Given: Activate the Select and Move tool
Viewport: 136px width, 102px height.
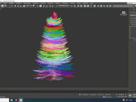Looking at the screenshot, I should (15, 6).
